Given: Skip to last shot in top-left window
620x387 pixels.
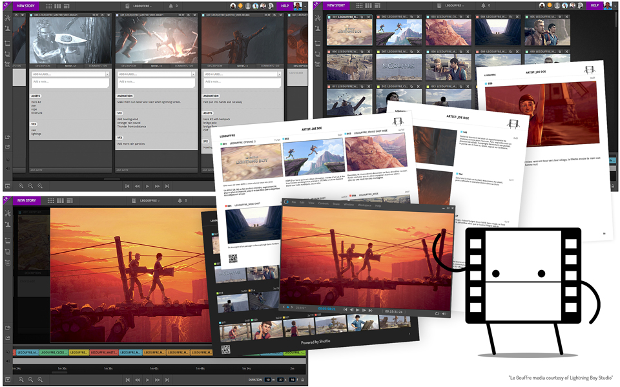Looking at the screenshot, I should click(167, 186).
